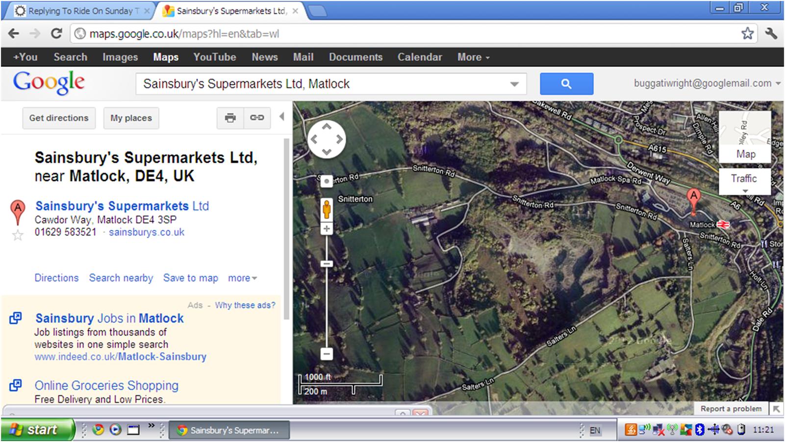Pan the map down with the arrow control
This screenshot has height=442, width=785.
click(327, 152)
